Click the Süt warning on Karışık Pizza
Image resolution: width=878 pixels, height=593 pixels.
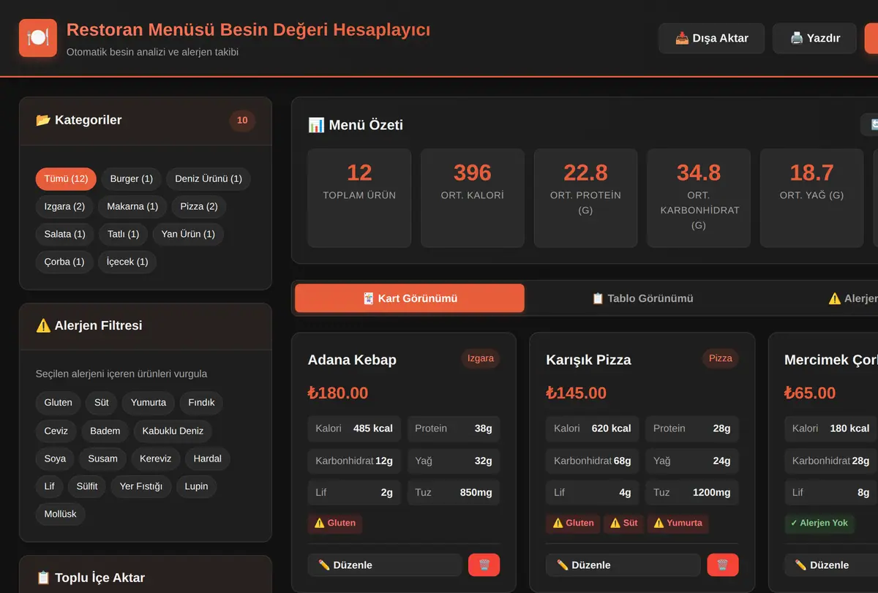[x=624, y=523]
